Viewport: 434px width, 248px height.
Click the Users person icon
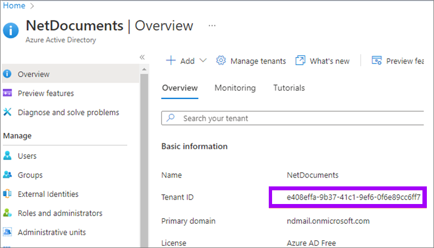point(8,156)
